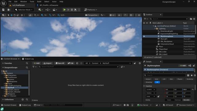
Task: Open the content browse icon in toolbar
Action: click(x=9, y=10)
